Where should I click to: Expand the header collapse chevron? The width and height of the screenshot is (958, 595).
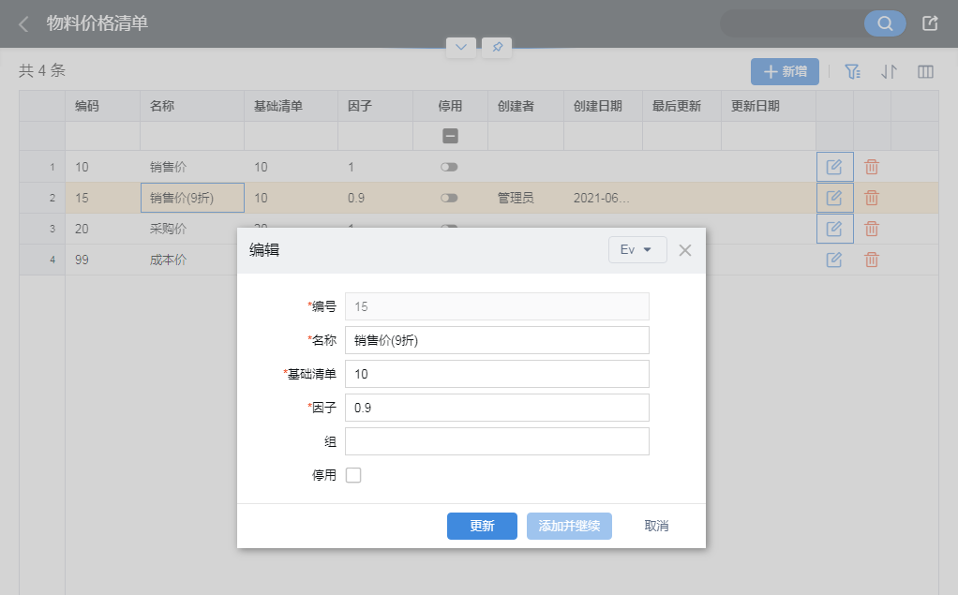pyautogui.click(x=461, y=47)
